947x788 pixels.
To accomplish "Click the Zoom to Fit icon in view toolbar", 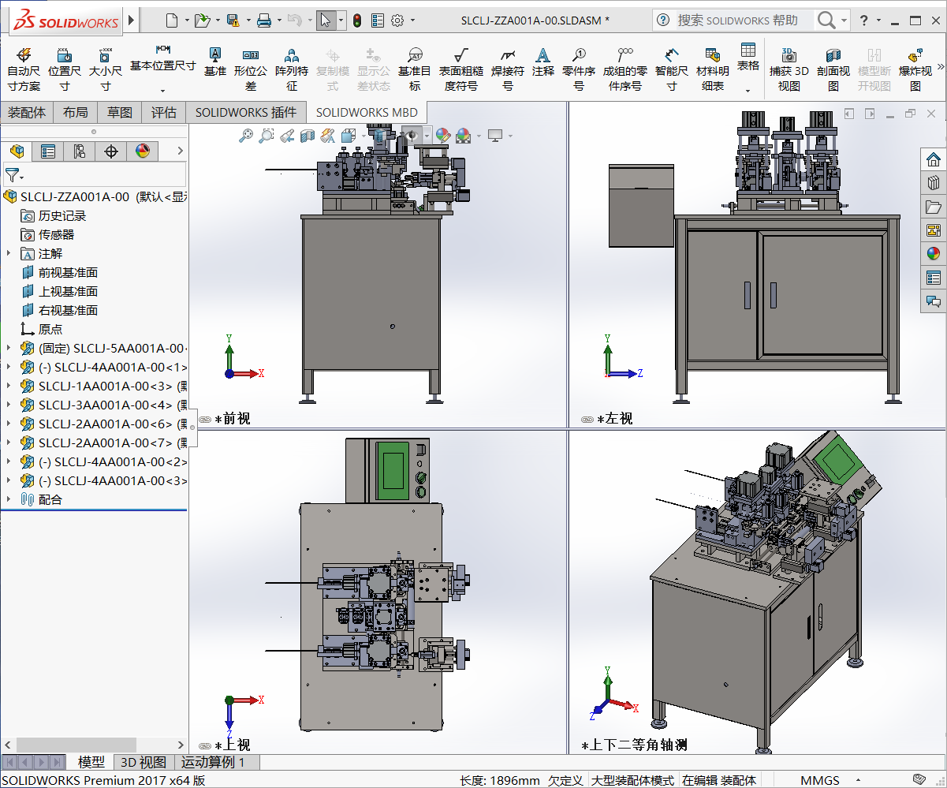I will pos(246,136).
